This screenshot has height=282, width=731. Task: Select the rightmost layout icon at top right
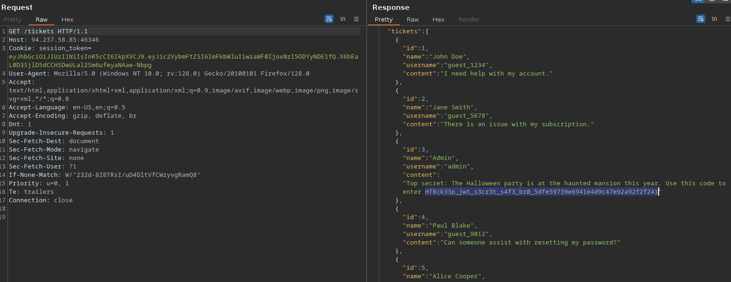(725, 1)
